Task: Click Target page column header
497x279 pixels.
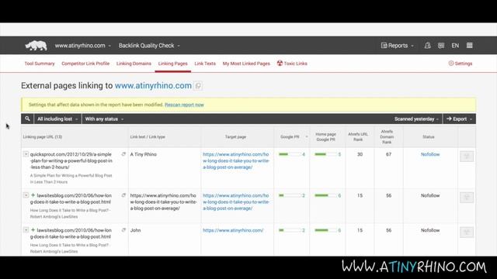Action: click(x=235, y=137)
